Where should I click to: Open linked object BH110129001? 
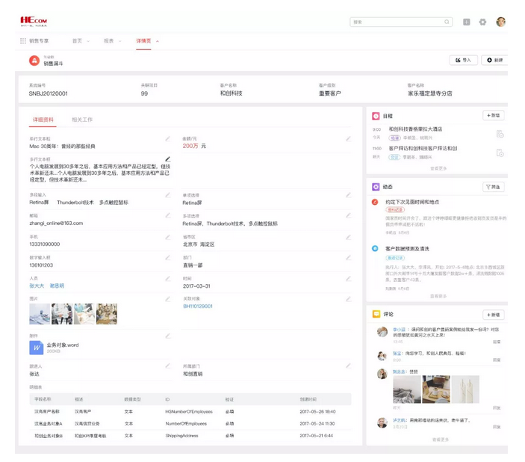(x=198, y=306)
